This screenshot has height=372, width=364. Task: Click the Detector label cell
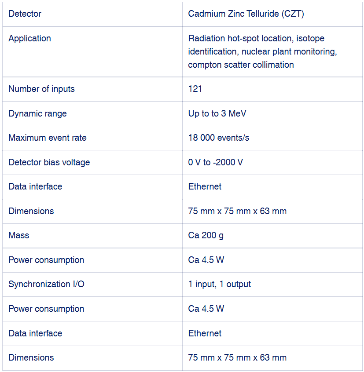[25, 14]
